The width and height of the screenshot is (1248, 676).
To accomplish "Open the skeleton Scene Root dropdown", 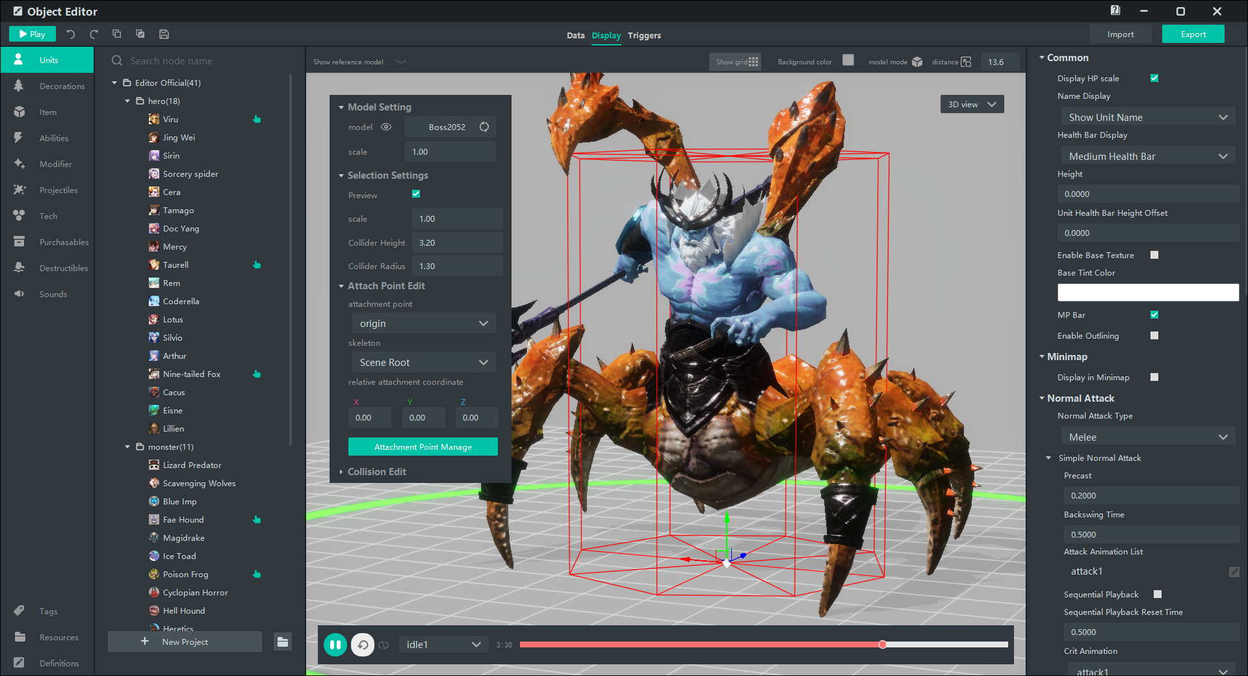I will click(424, 362).
